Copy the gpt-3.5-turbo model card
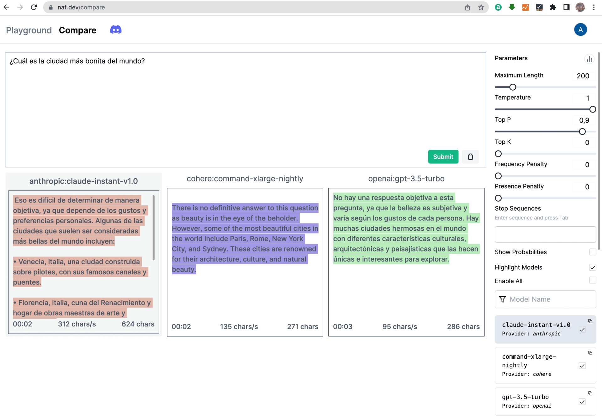Screen dimensions: 602x417 coord(591,393)
